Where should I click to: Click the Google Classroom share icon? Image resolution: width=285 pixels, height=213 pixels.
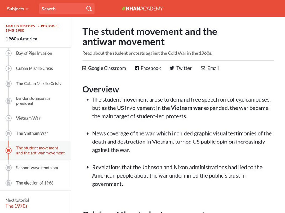point(84,68)
